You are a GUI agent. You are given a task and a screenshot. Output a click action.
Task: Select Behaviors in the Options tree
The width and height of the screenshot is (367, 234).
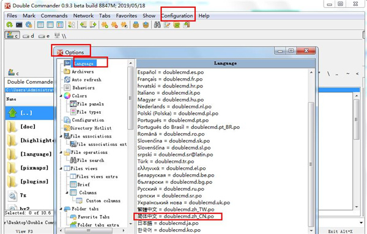pyautogui.click(x=83, y=87)
